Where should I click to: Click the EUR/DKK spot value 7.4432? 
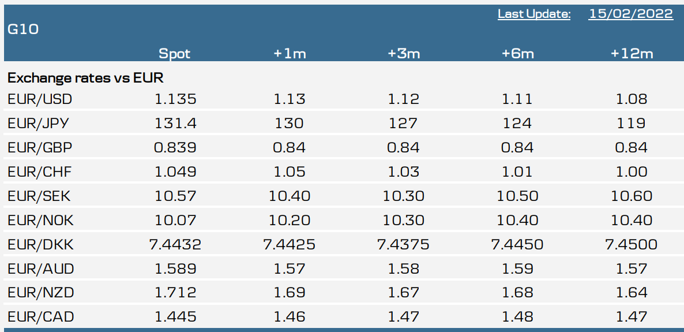click(x=175, y=244)
